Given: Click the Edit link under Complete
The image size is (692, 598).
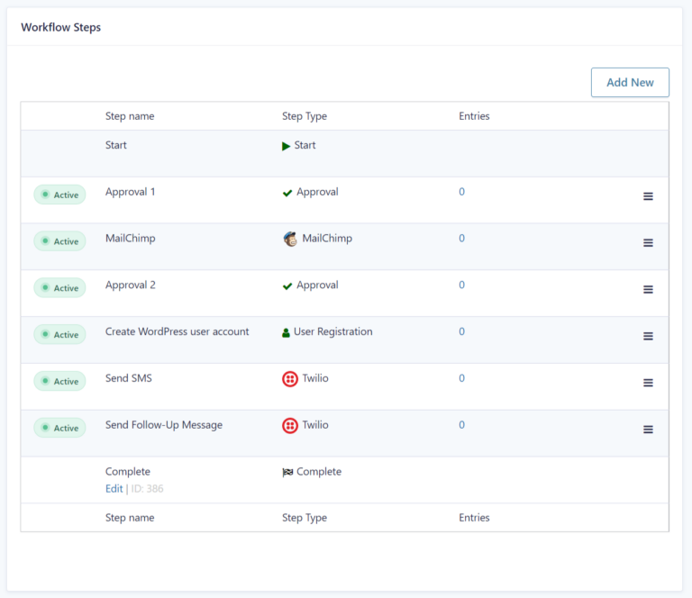Looking at the screenshot, I should (x=114, y=489).
